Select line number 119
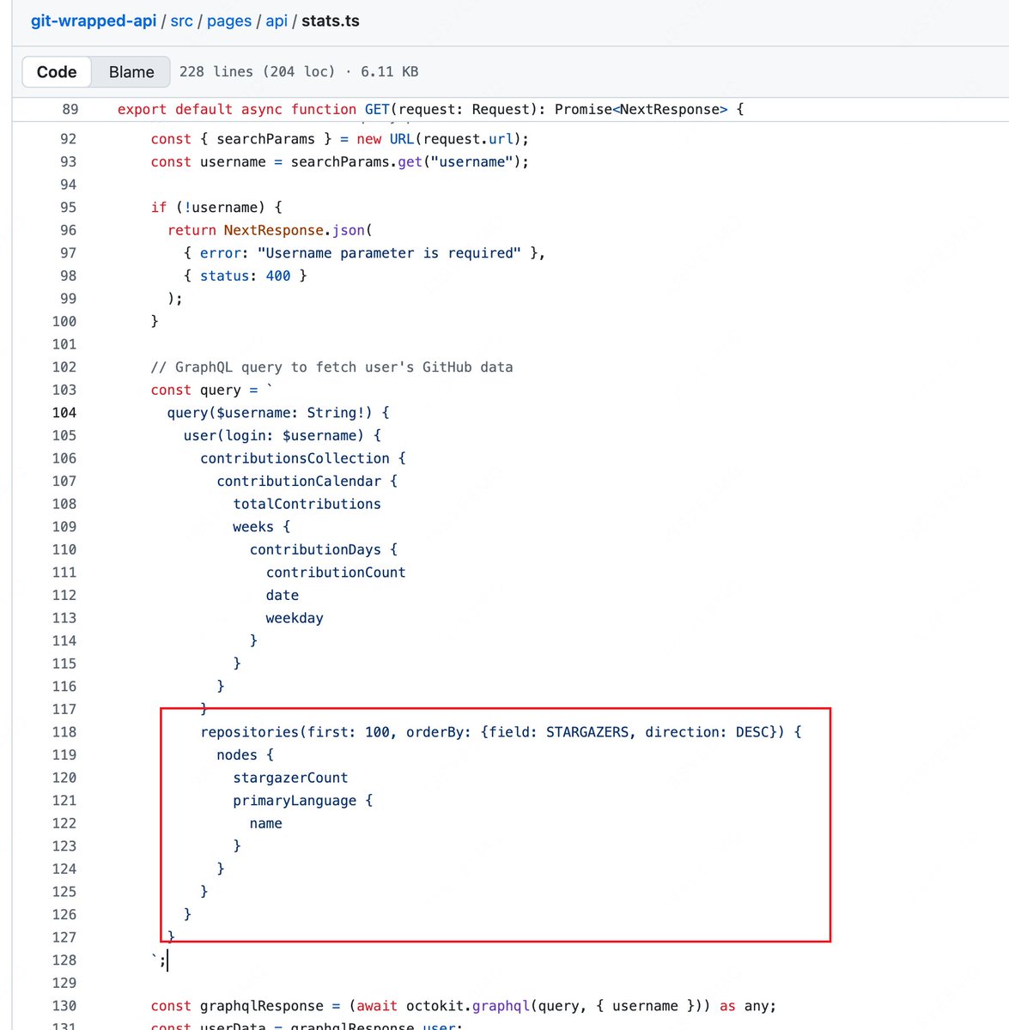 point(64,754)
